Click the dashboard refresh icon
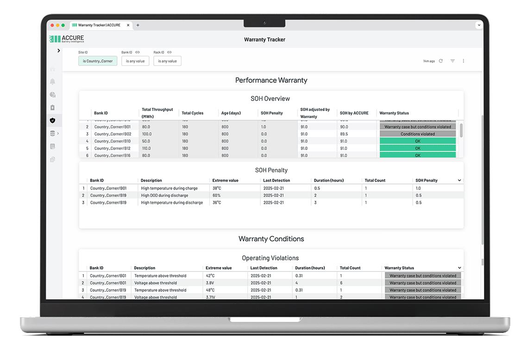The height and width of the screenshot is (352, 527). (x=440, y=61)
